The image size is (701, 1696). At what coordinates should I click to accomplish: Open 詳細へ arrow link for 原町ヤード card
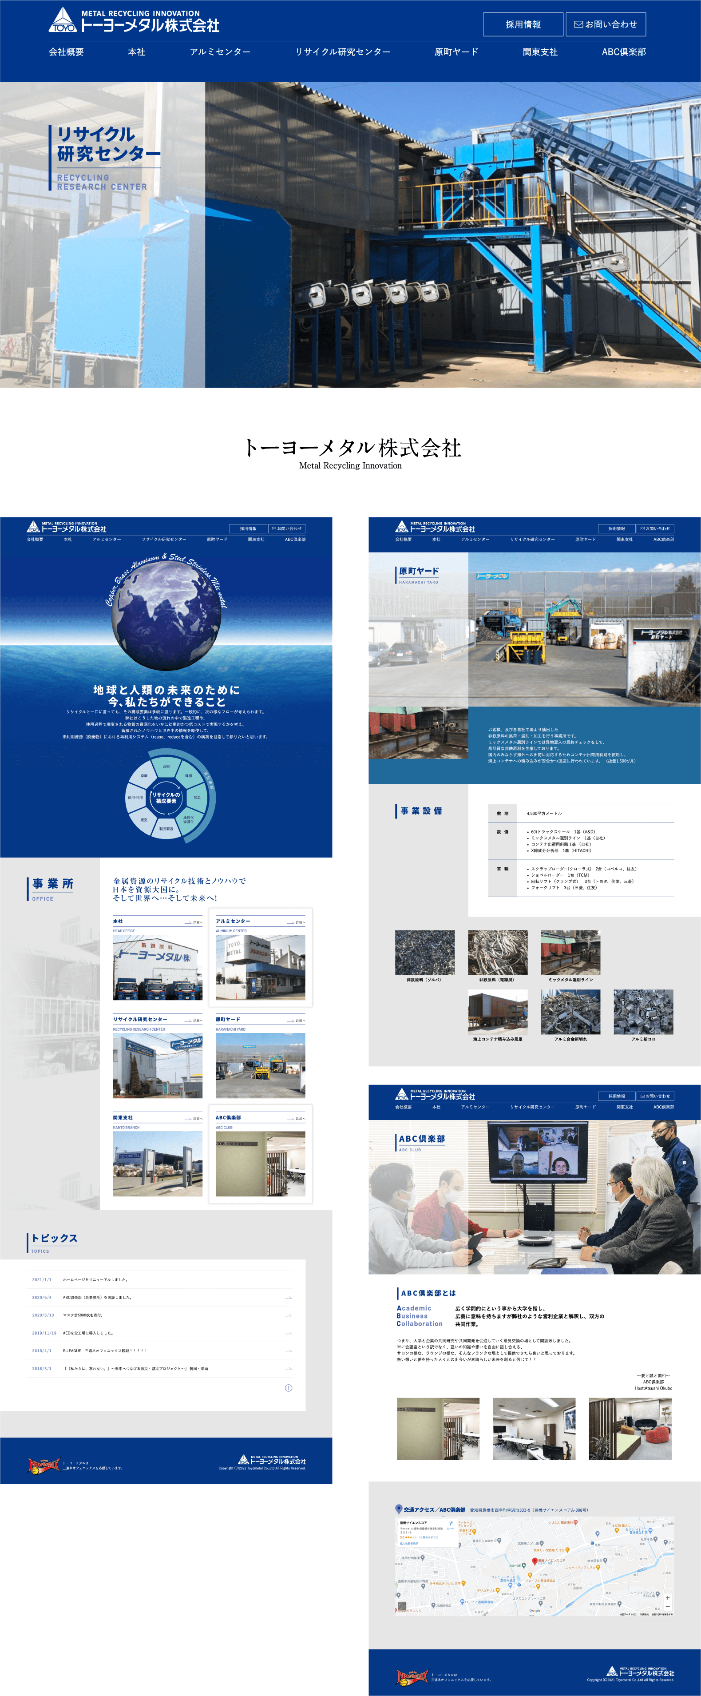[296, 1021]
